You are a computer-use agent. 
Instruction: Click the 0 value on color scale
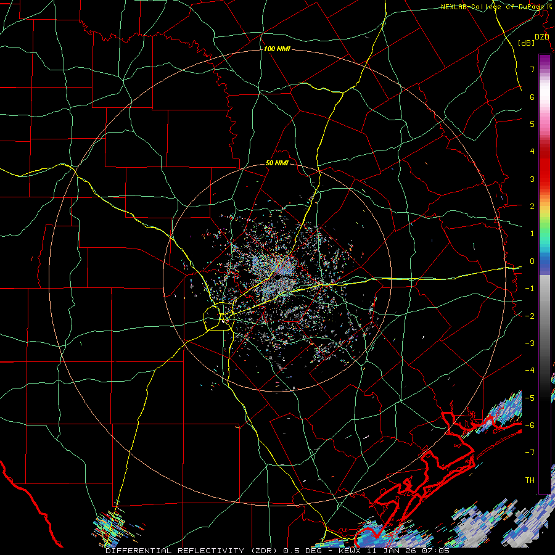pos(532,261)
